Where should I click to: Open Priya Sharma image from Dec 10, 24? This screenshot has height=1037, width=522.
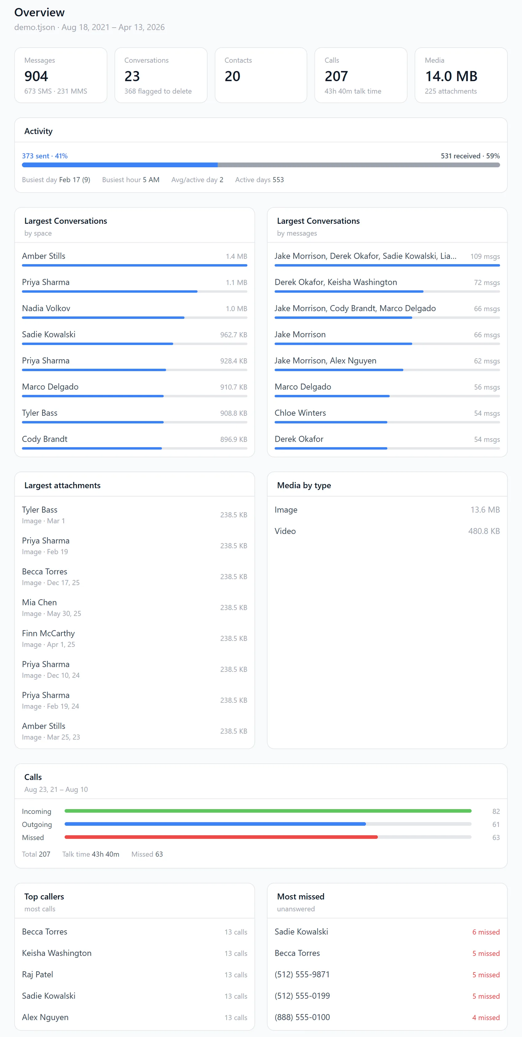pyautogui.click(x=134, y=669)
